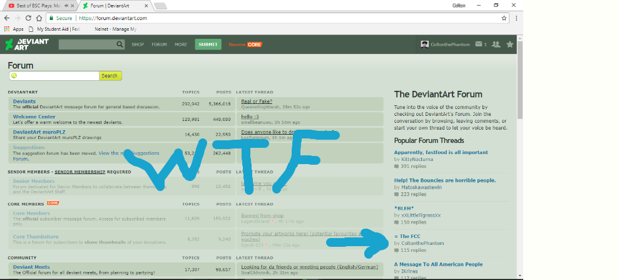This screenshot has width=619, height=280.
Task: Open 'Apparently, fastfood is all important' thread
Action: click(x=441, y=152)
